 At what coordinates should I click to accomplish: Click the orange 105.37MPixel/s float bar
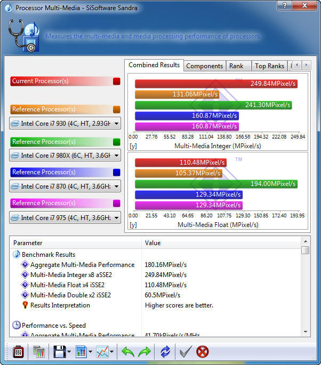(x=179, y=173)
